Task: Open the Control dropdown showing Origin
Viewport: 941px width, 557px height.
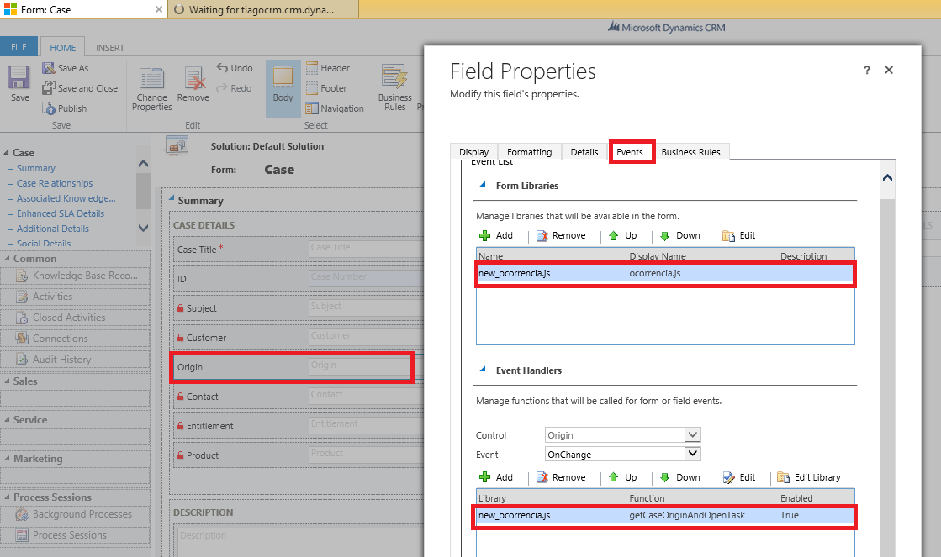Action: point(692,435)
